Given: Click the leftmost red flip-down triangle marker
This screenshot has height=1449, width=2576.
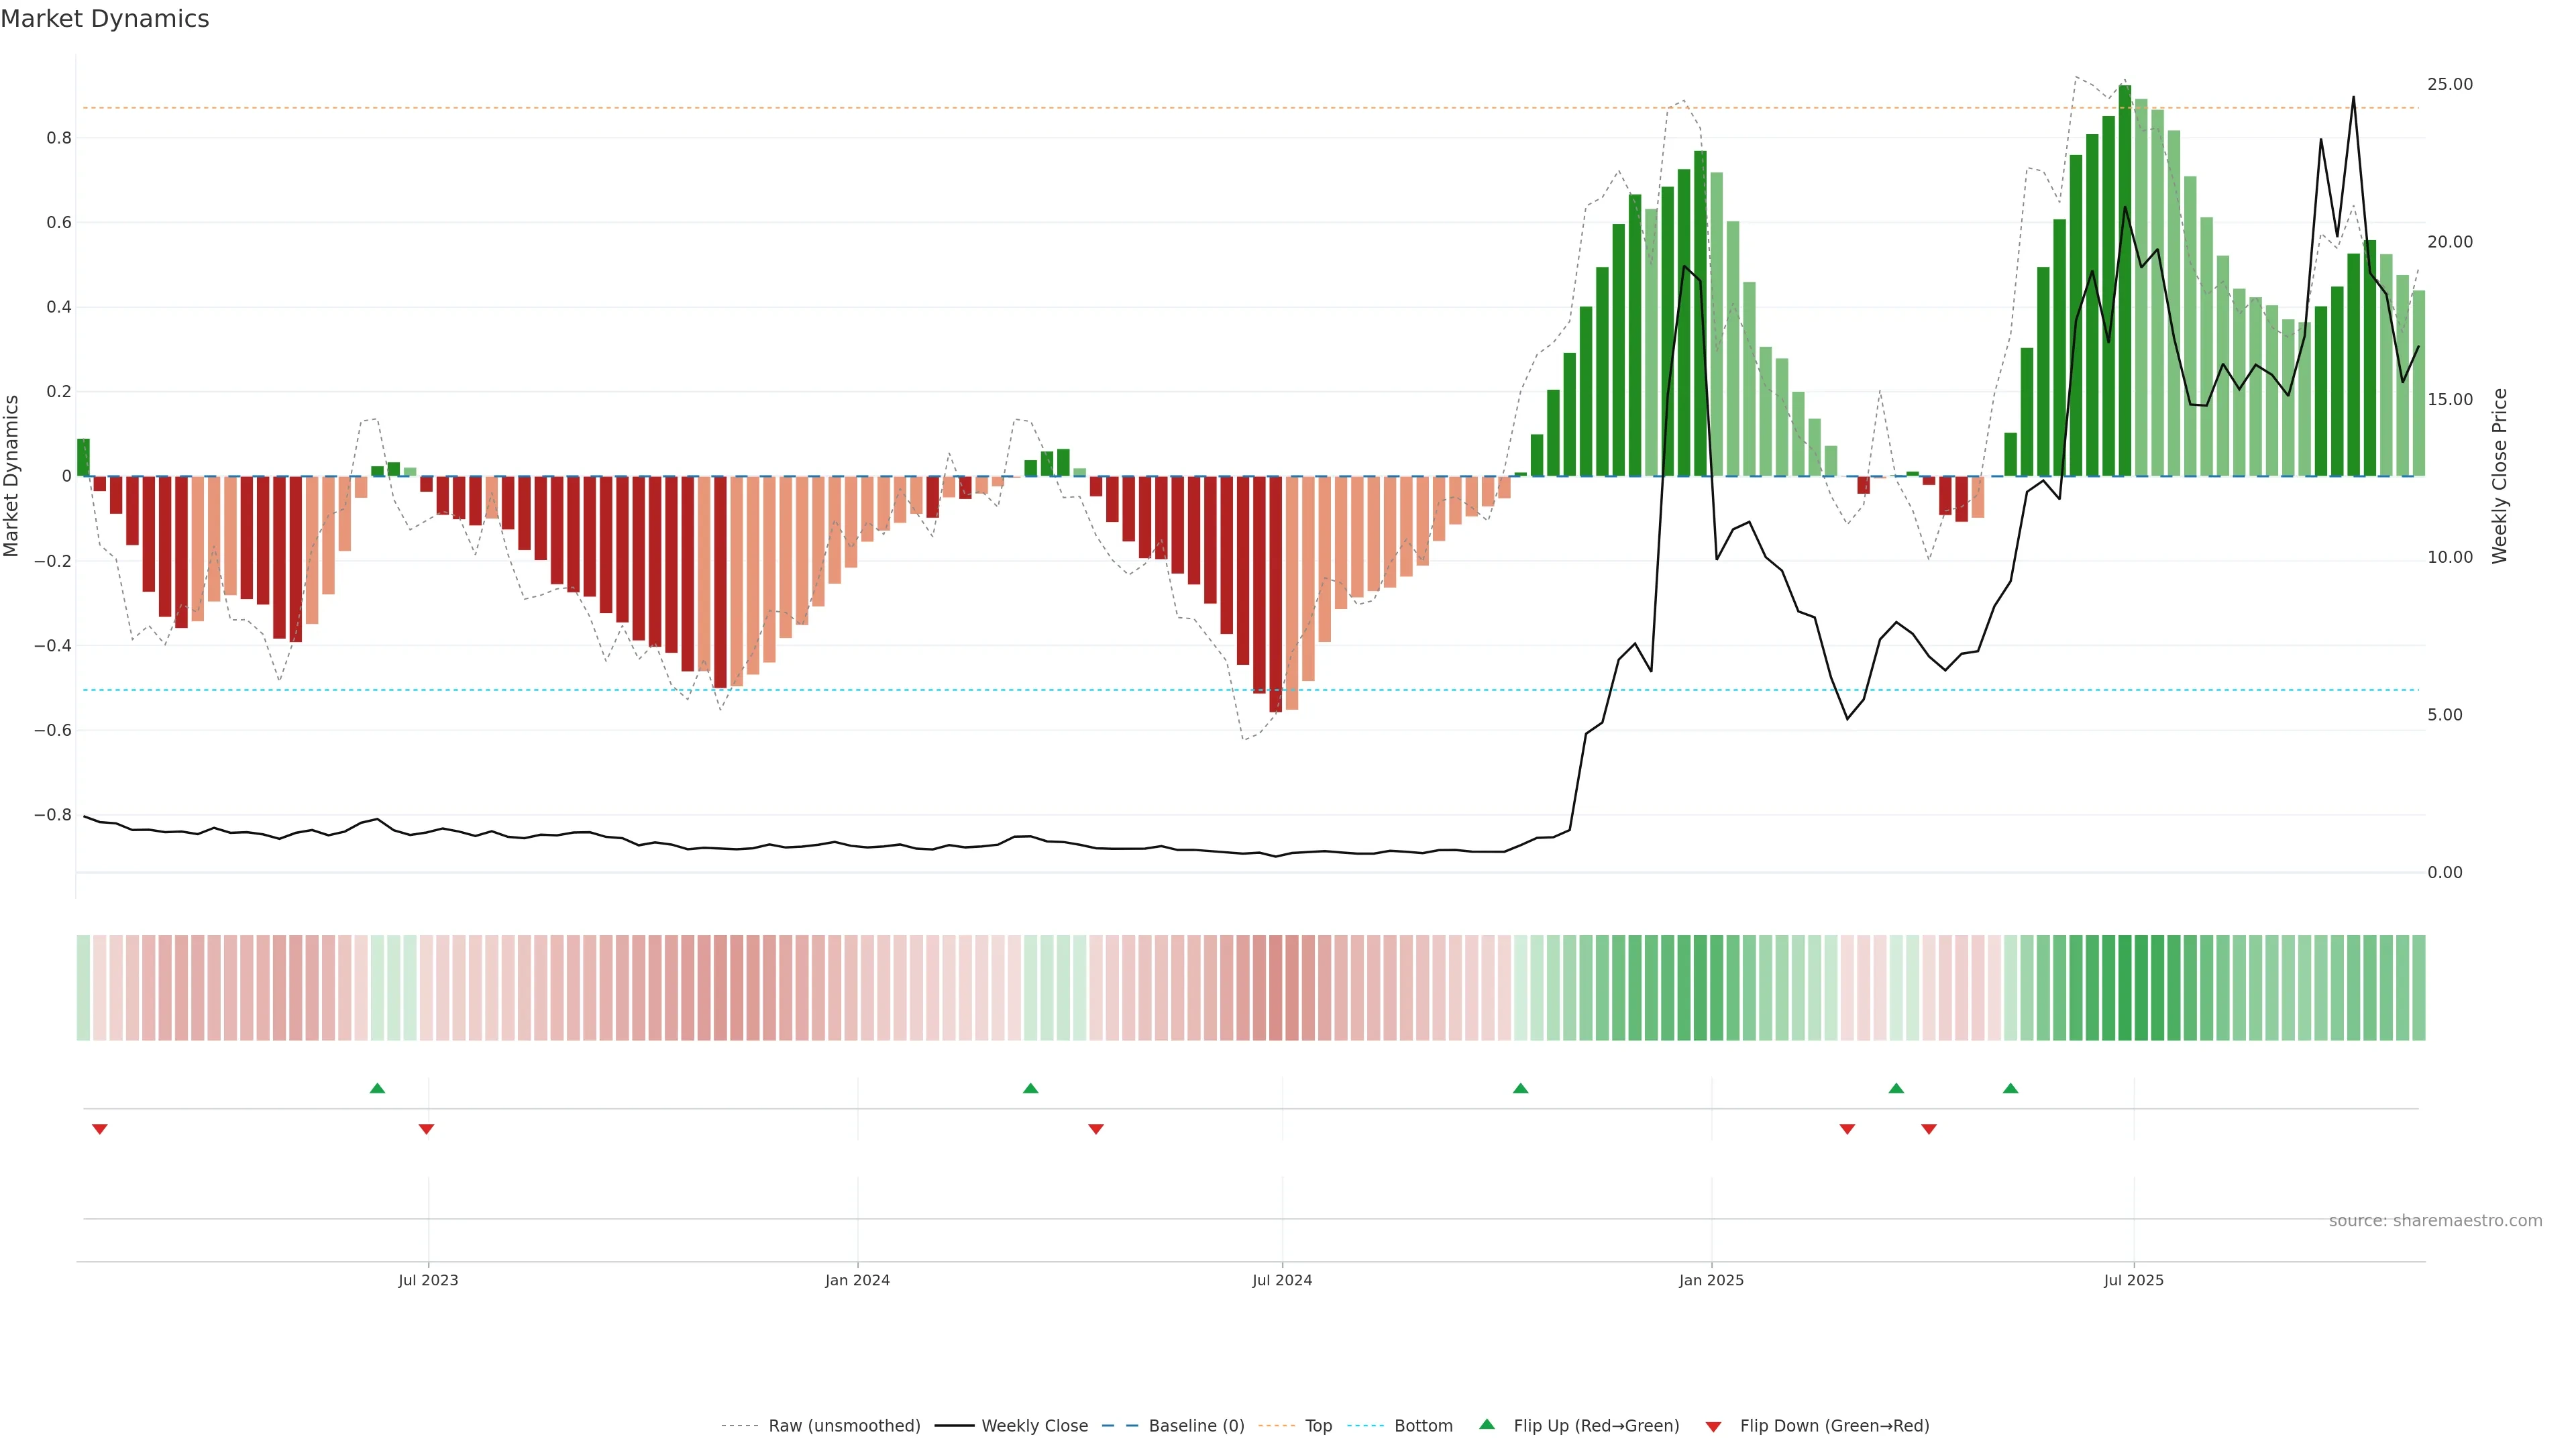Looking at the screenshot, I should pyautogui.click(x=99, y=1129).
